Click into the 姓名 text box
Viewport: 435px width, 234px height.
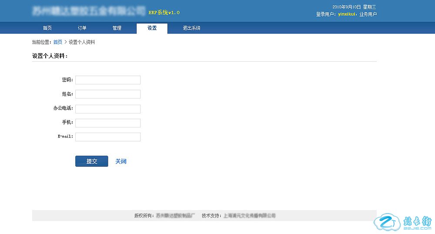click(x=108, y=94)
